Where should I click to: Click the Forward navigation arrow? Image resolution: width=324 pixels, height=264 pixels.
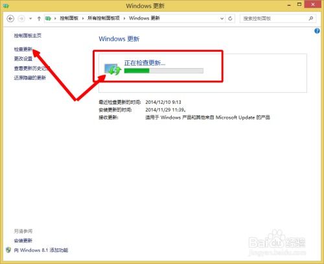click(21, 19)
